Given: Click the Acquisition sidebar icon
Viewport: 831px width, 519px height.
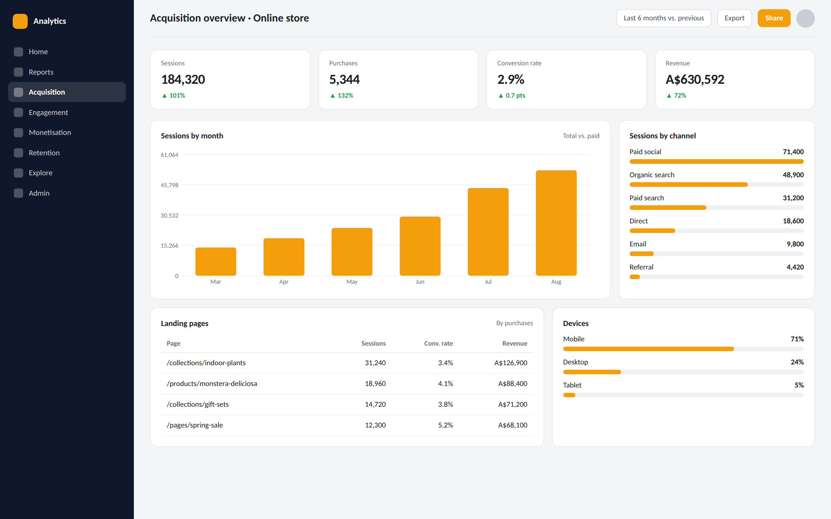Looking at the screenshot, I should [x=18, y=92].
